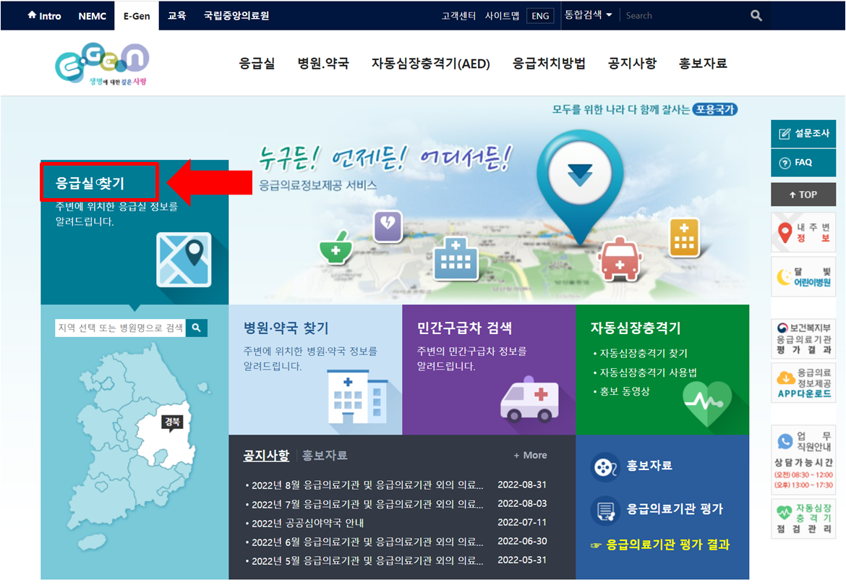Open the 2022년 5월 응급의료기관 notice

[367, 561]
